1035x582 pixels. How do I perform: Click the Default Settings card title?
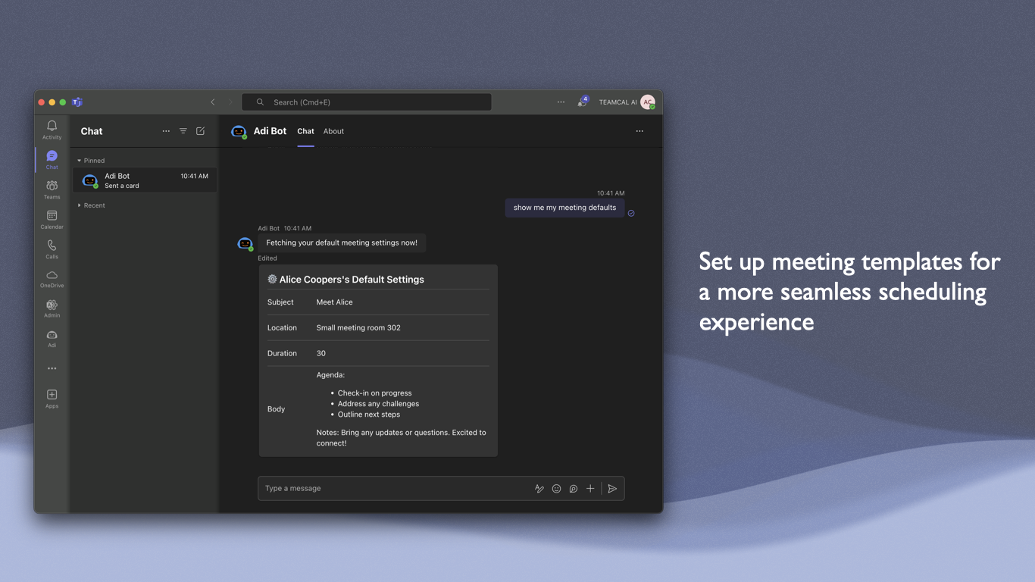tap(346, 280)
